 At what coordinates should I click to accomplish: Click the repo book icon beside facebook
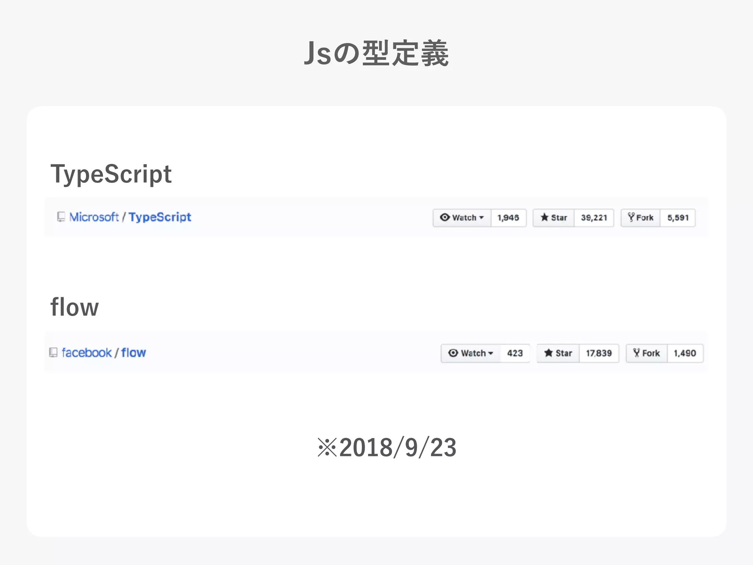pyautogui.click(x=53, y=352)
